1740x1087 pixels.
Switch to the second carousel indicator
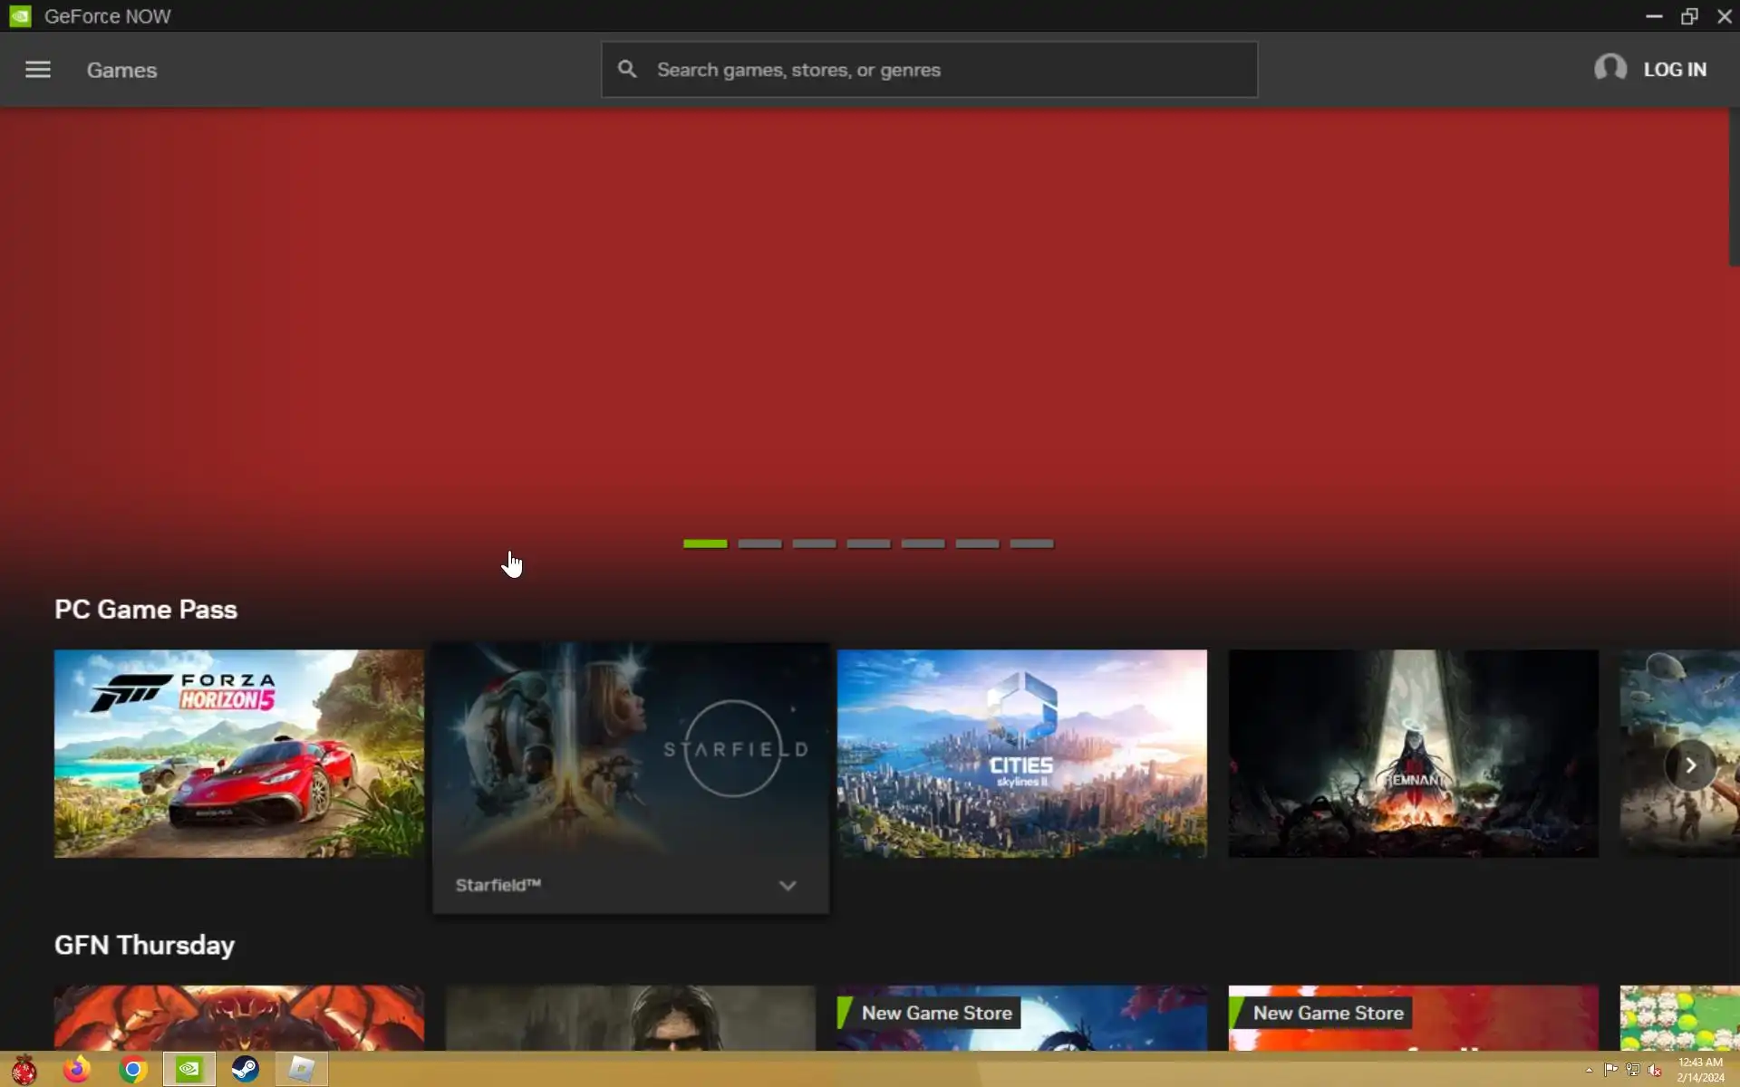[x=759, y=543]
